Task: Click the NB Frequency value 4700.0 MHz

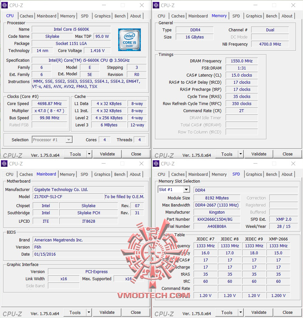Action: (x=270, y=44)
